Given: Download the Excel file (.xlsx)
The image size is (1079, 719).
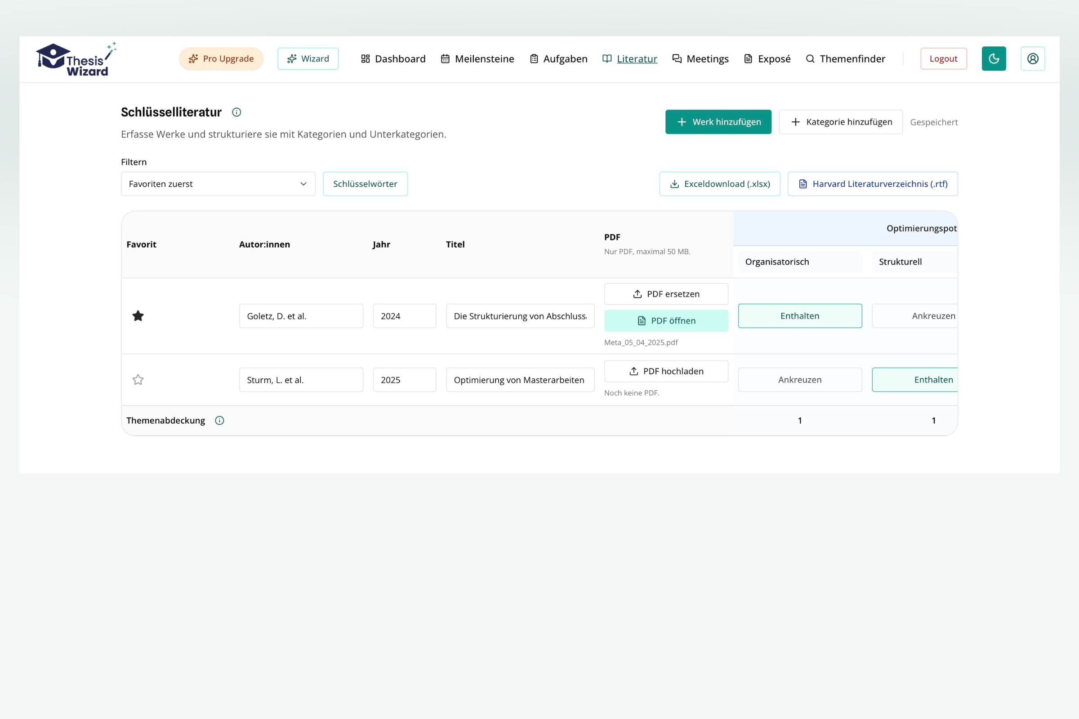Looking at the screenshot, I should pyautogui.click(x=719, y=184).
